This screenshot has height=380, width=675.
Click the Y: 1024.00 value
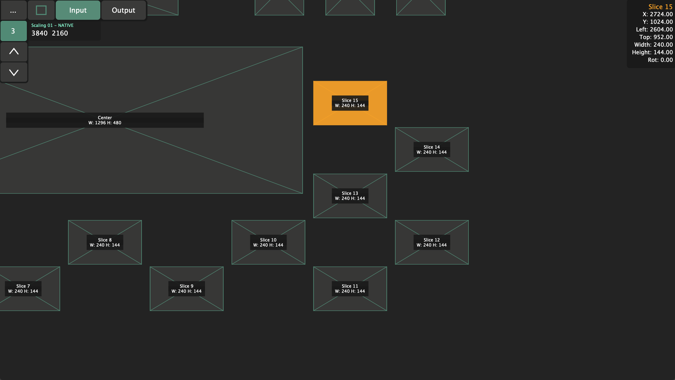tap(658, 22)
